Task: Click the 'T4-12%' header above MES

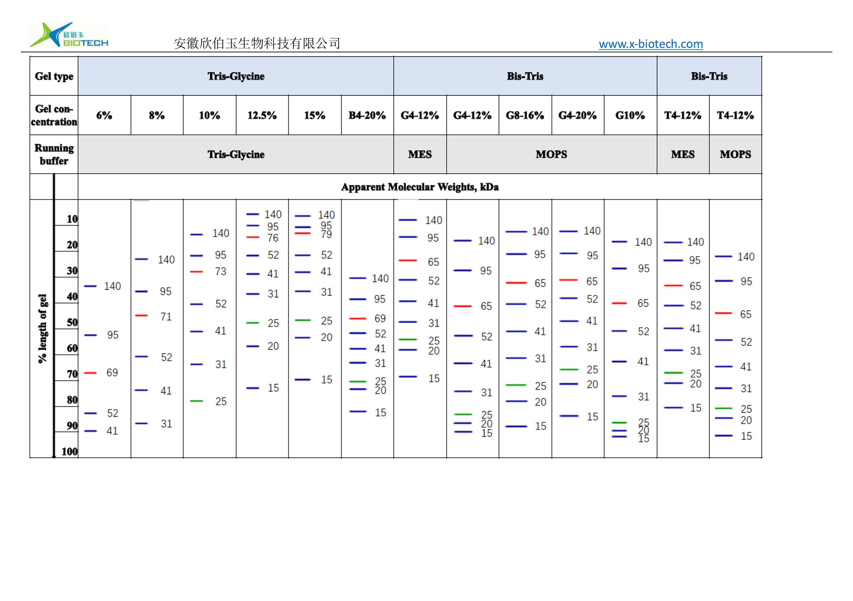Action: tap(683, 115)
